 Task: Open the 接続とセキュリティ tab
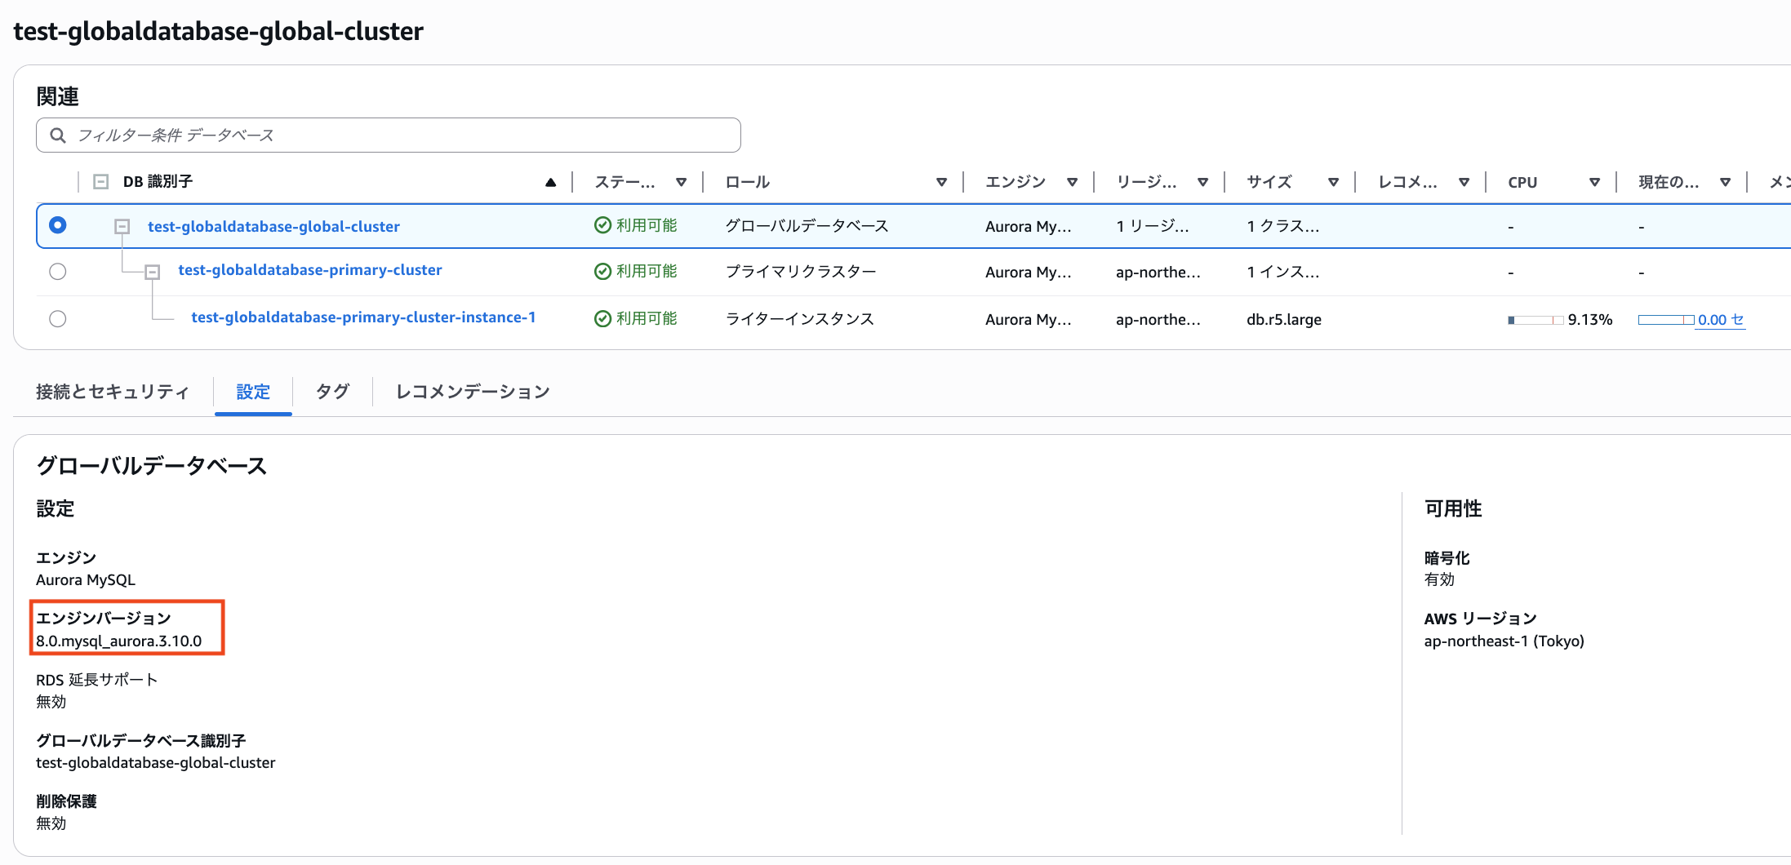112,391
